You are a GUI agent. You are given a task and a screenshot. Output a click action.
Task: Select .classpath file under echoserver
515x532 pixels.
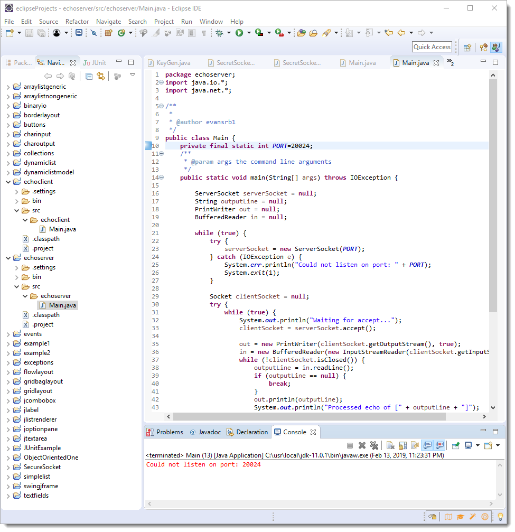coord(41,315)
